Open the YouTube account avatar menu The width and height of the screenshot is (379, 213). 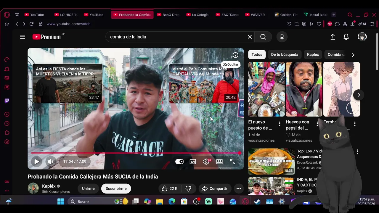[362, 37]
